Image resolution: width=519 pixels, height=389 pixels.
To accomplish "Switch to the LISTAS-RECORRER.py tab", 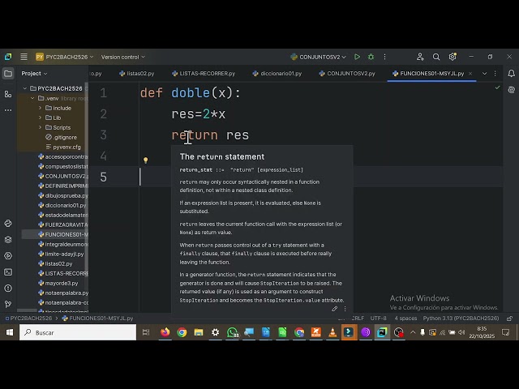I will [x=204, y=74].
